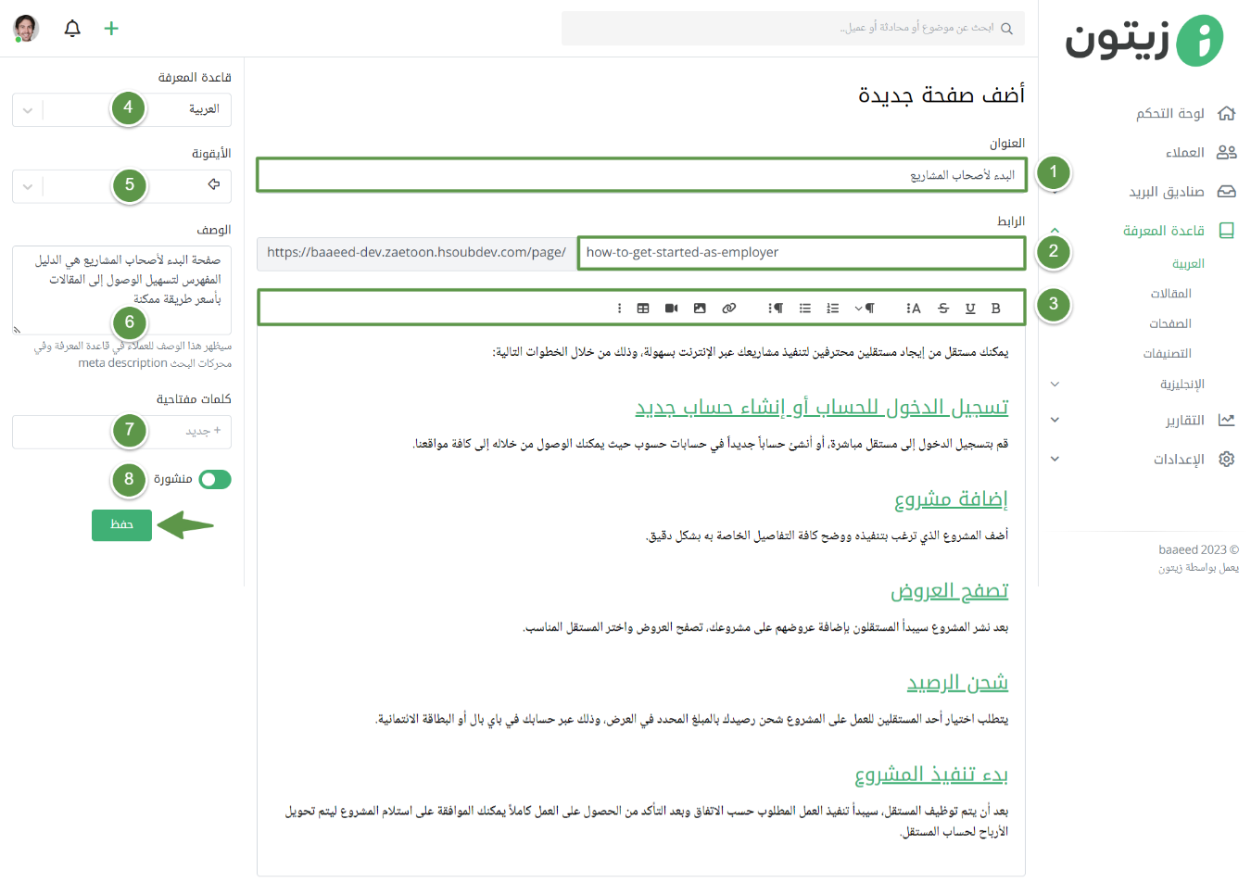Click the Zaetoon logo

pos(1144,40)
